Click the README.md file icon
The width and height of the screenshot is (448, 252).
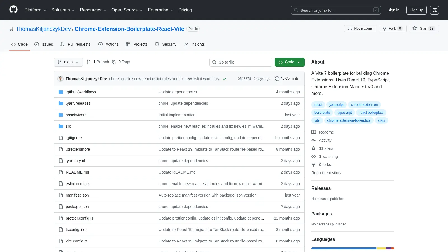pyautogui.click(x=61, y=172)
